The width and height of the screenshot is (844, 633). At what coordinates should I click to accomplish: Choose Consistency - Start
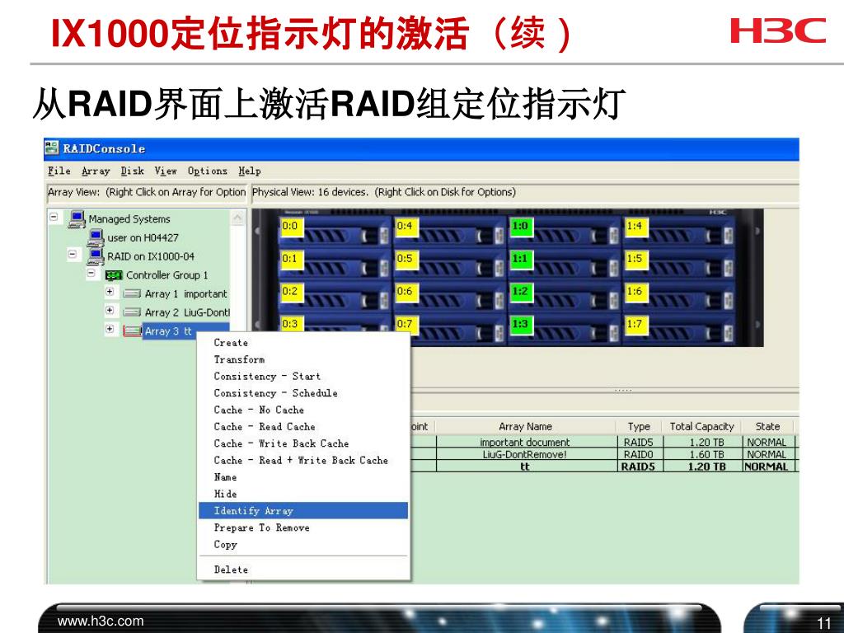point(303,376)
